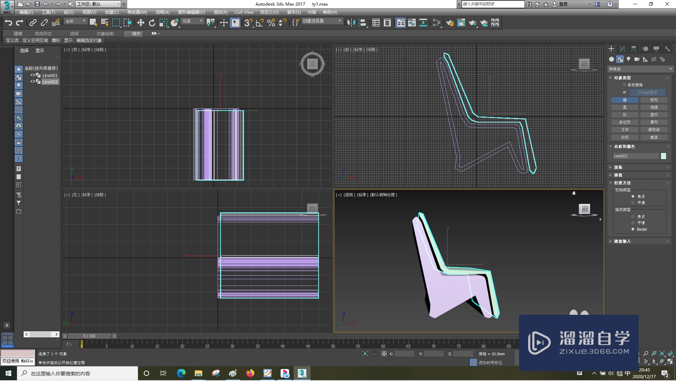676x381 pixels.
Task: Open the Select by Name tool
Action: [x=105, y=23]
